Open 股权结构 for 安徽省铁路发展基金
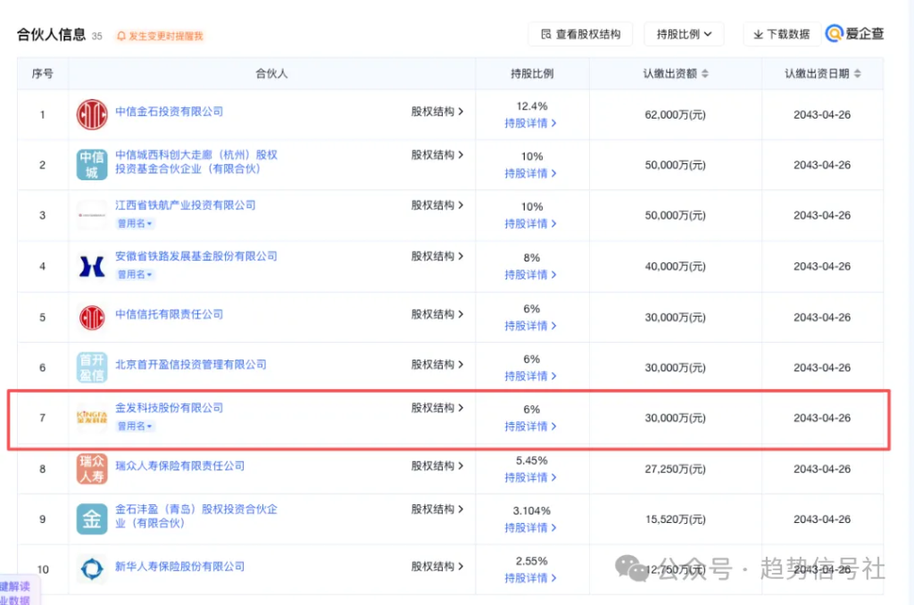Screen dimensions: 914x605 point(437,256)
